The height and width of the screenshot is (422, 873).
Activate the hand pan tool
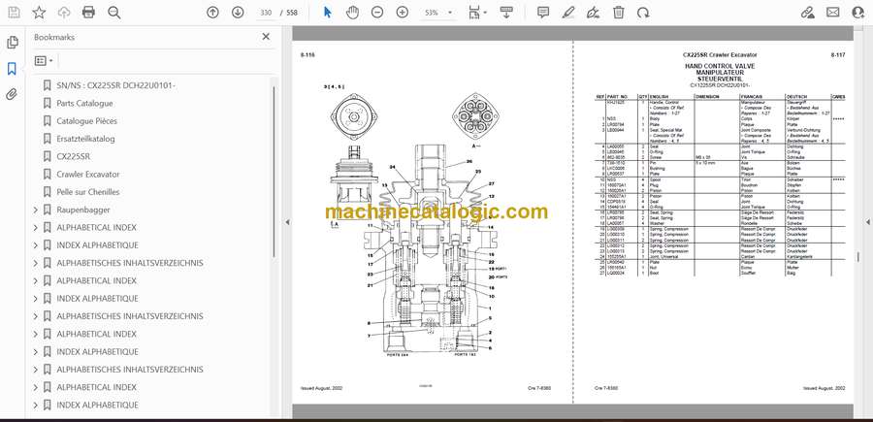pos(352,13)
